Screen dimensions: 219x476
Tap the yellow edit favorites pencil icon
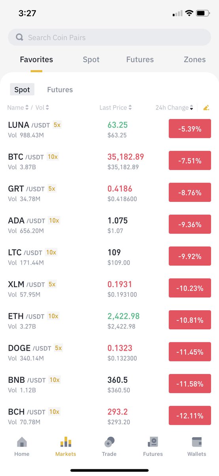206,107
